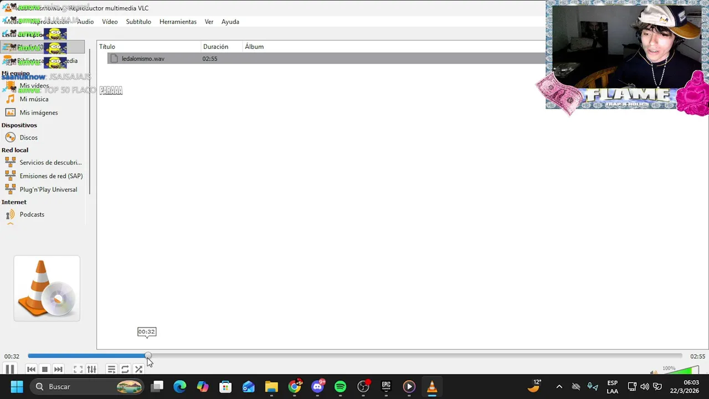Open the purple media player taskbar icon
709x399 pixels.
[x=409, y=387]
